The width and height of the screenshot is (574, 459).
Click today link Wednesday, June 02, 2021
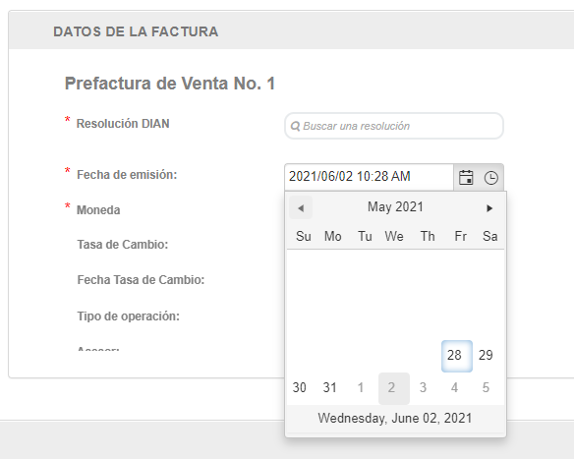point(395,418)
